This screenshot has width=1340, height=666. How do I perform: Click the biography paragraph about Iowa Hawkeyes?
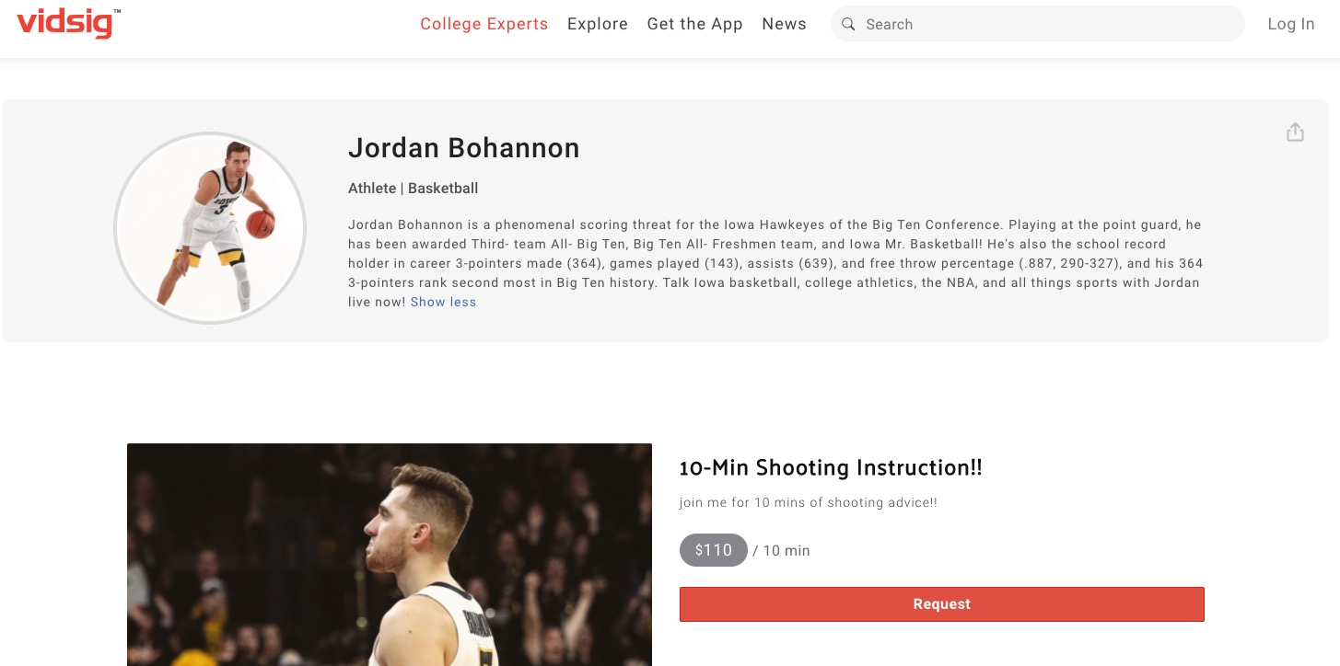[775, 263]
